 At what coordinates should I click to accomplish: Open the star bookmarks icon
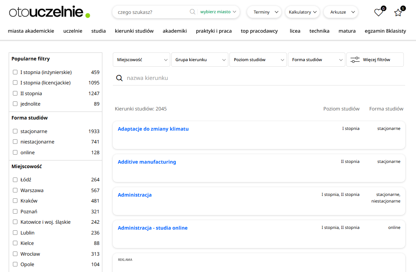tap(398, 13)
